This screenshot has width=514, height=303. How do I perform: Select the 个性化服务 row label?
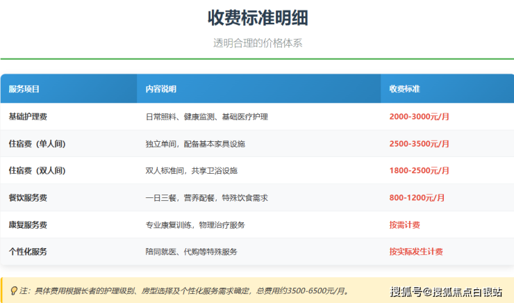click(x=28, y=252)
